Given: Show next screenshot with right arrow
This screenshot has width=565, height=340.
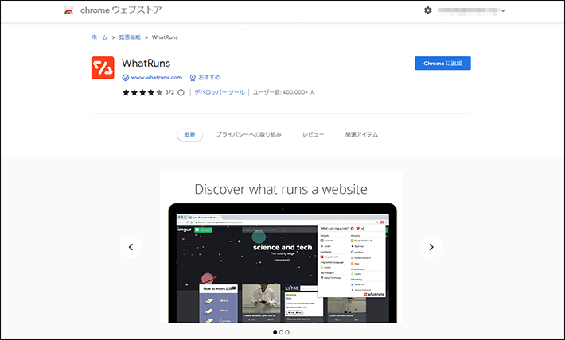Looking at the screenshot, I should click(x=431, y=247).
